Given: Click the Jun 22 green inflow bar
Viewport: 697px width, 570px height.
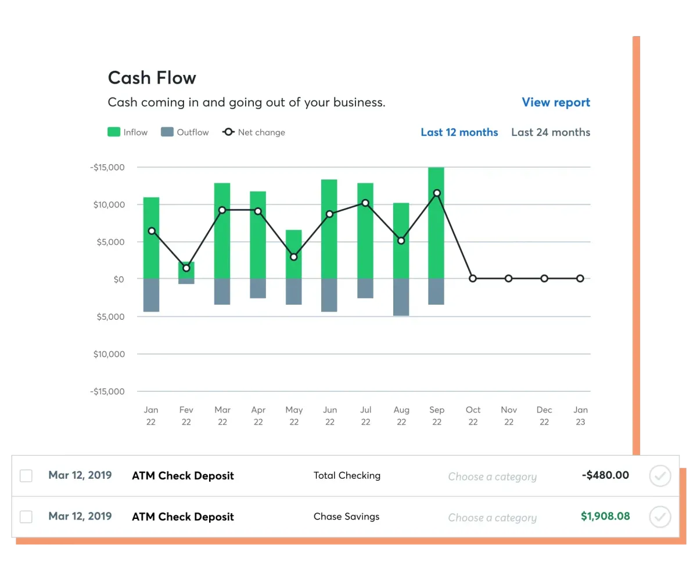Looking at the screenshot, I should click(329, 229).
